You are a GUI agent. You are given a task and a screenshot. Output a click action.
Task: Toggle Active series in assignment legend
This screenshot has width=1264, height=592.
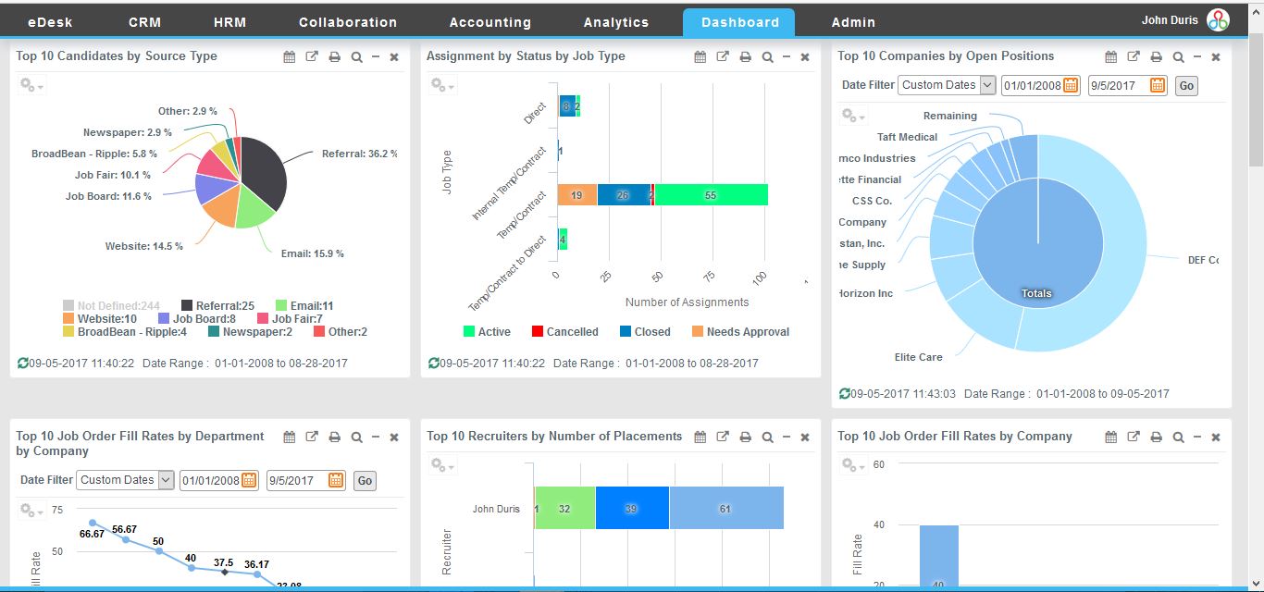[x=486, y=332]
